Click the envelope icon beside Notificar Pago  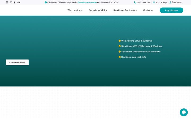[x=154, y=2]
